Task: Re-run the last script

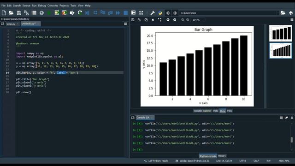Action: [x=80, y=13]
